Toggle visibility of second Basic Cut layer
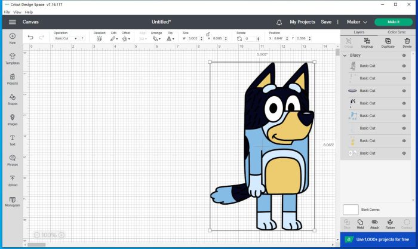 [x=404, y=78]
